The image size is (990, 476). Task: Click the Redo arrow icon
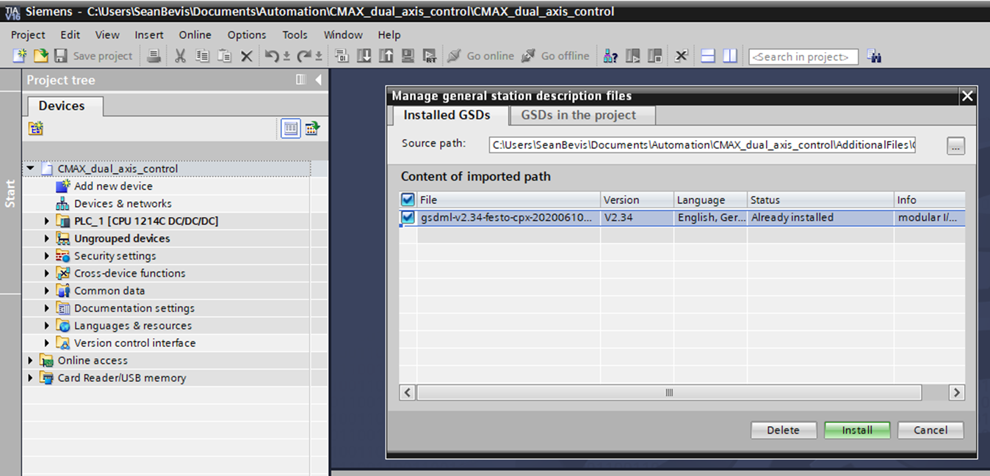coord(304,56)
